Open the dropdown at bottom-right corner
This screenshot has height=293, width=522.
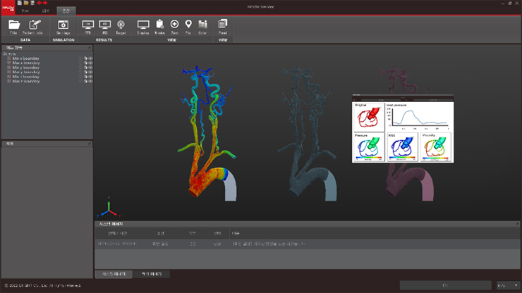[506, 285]
